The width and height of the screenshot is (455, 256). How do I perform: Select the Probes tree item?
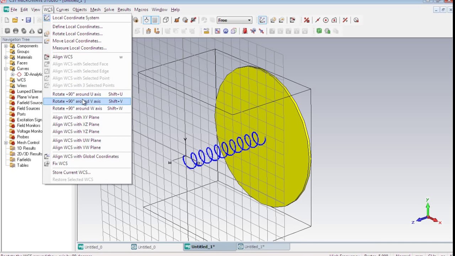[23, 137]
